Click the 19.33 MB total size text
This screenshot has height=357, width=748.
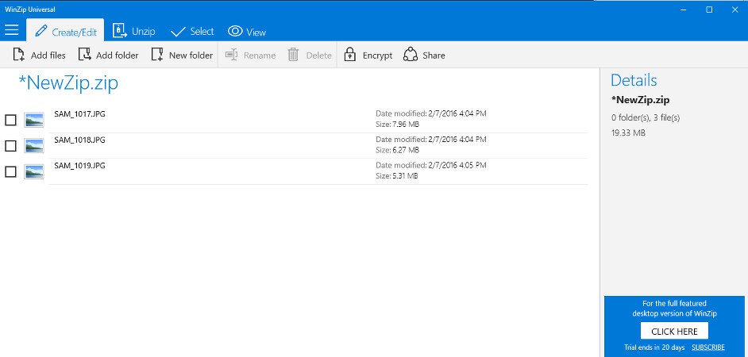click(x=628, y=133)
